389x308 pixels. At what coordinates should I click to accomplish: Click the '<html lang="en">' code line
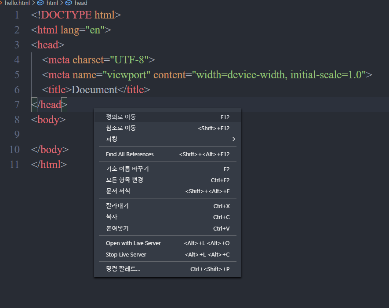pos(71,30)
